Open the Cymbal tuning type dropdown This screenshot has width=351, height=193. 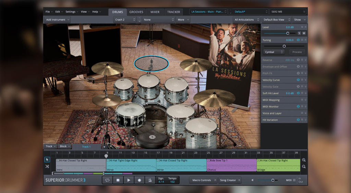coord(274,52)
